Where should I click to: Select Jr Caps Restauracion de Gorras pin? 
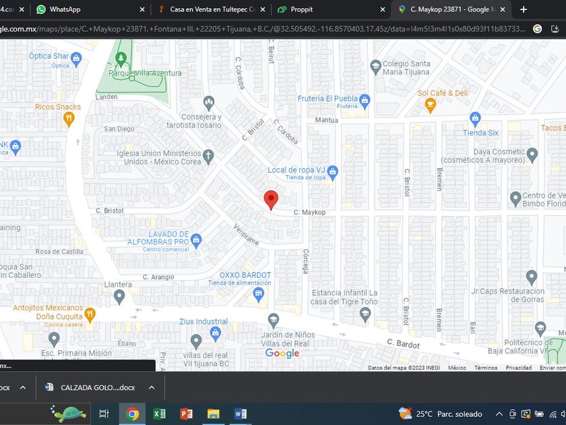tap(532, 277)
